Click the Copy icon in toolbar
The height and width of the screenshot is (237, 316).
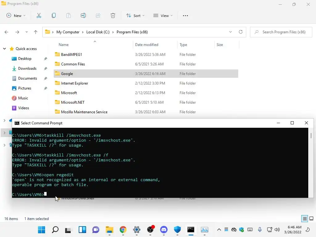click(54, 15)
